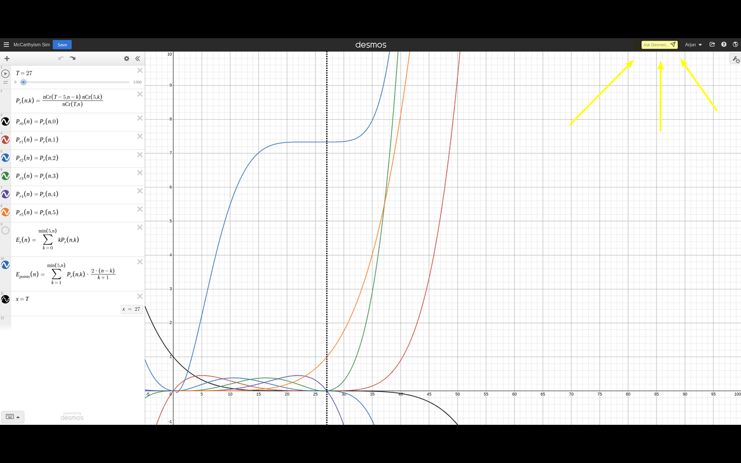Toggle visibility of x = T line
The width and height of the screenshot is (741, 463).
(x=5, y=299)
